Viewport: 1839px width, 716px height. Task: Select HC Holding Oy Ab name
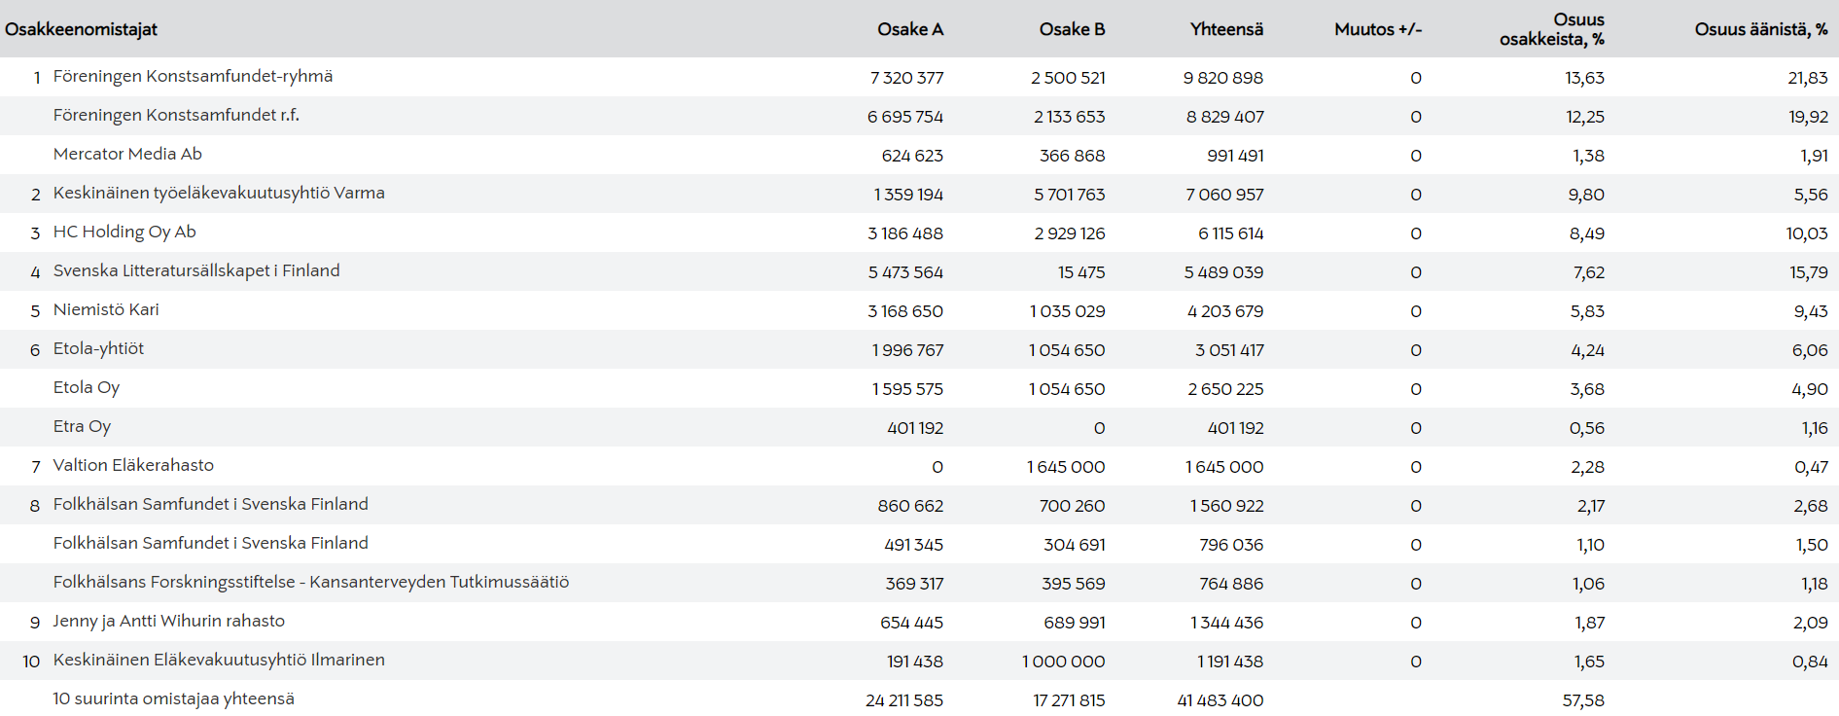coord(124,232)
